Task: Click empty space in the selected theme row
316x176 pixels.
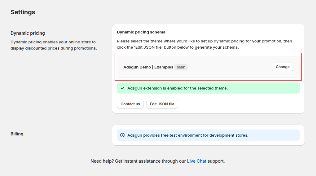Action: tap(229, 67)
